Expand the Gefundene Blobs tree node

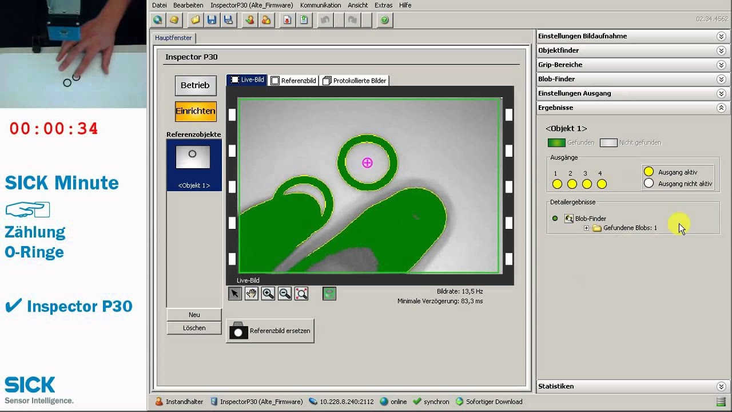click(586, 228)
